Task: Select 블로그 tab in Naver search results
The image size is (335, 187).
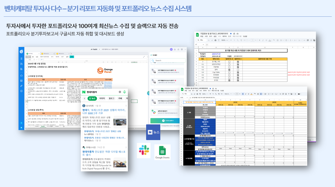Action: (x=111, y=98)
